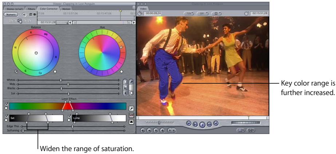336x154 pixels.
Task: Click the Match Frame button
Action: (142, 130)
